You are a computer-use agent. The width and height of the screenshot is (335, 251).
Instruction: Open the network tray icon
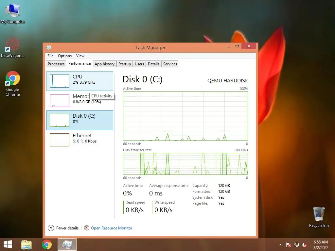296,245
